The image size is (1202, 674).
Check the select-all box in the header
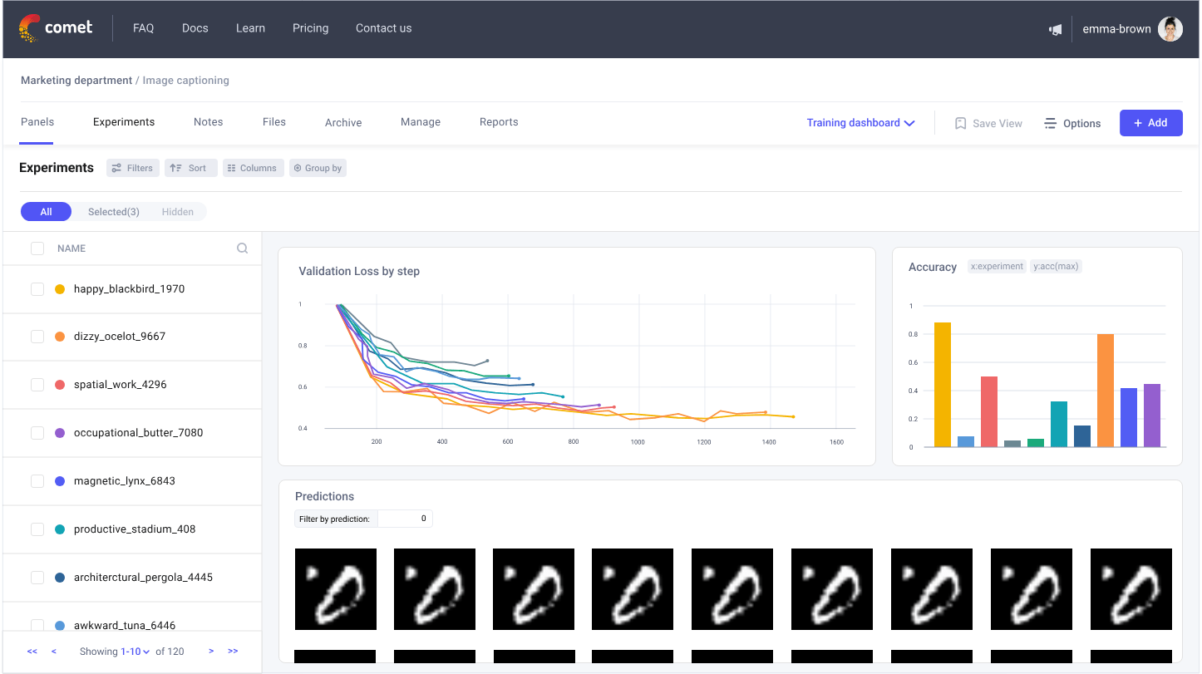tap(37, 248)
